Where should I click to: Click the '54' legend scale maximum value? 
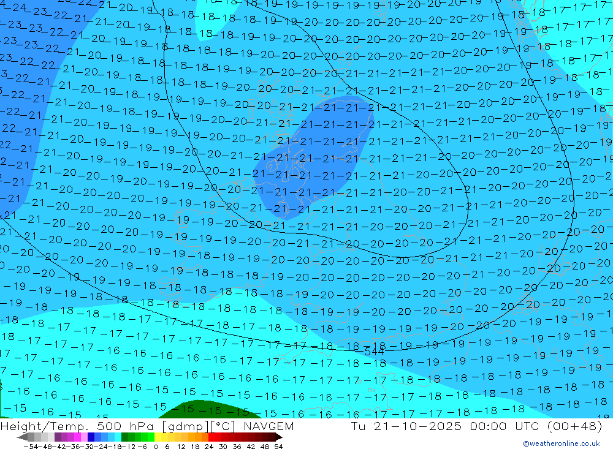pyautogui.click(x=278, y=447)
